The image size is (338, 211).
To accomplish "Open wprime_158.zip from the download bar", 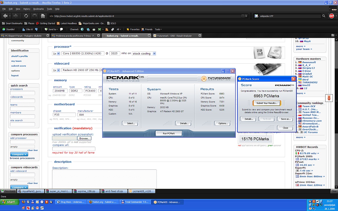I will [x=86, y=191].
